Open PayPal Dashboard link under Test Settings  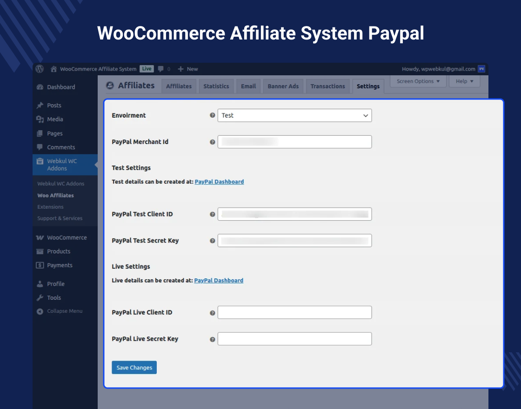pos(219,182)
